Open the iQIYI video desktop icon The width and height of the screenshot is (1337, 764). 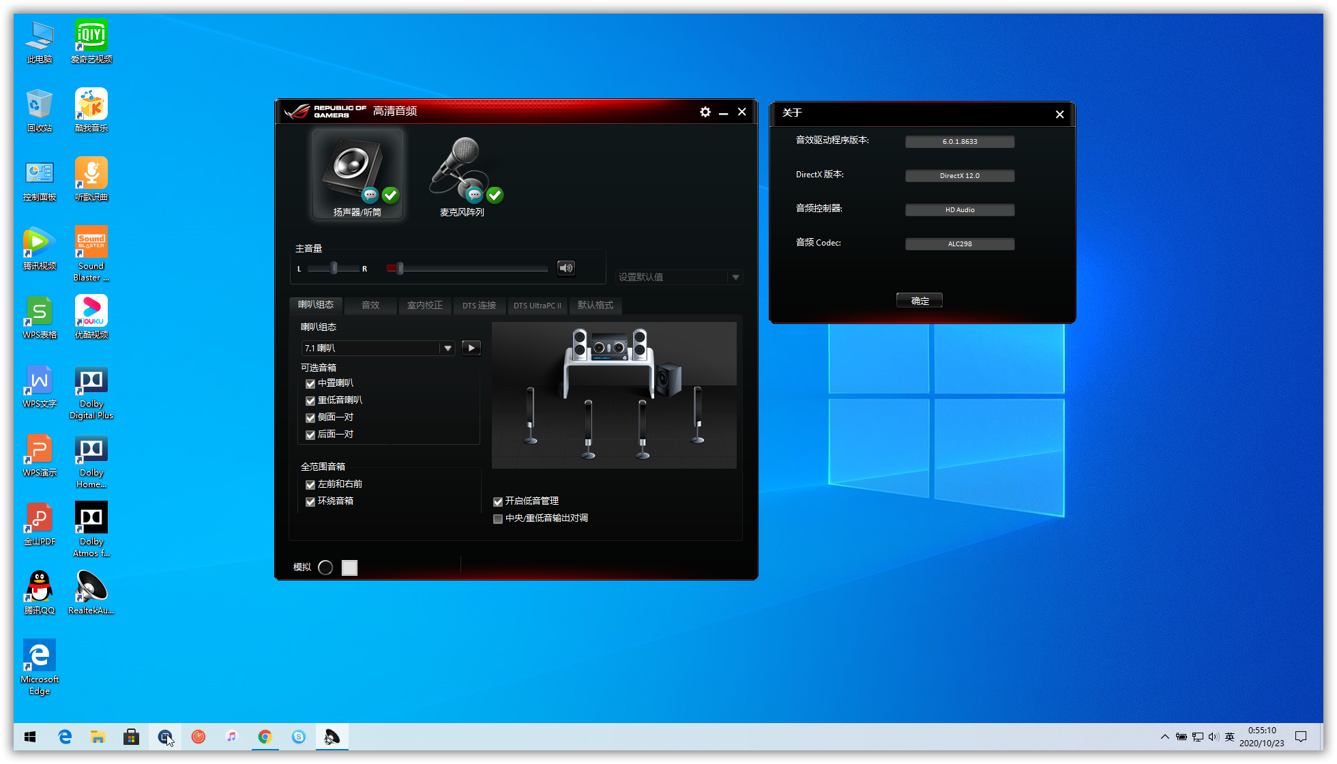(x=91, y=41)
